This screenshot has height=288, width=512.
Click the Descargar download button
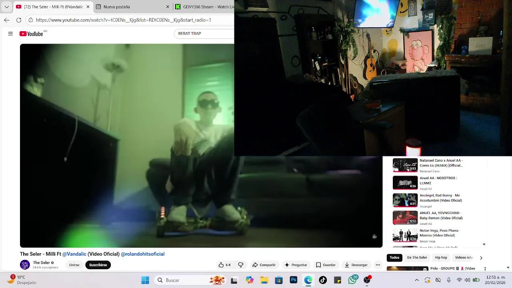coord(356,265)
